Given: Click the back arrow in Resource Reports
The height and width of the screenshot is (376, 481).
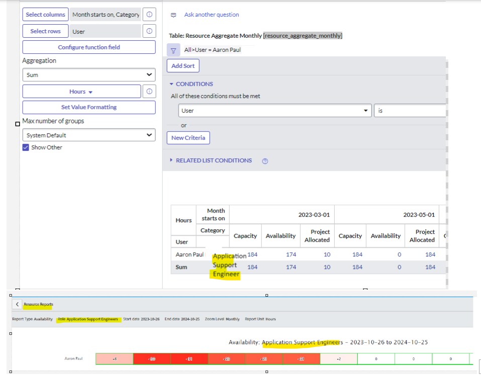Looking at the screenshot, I should click(17, 304).
